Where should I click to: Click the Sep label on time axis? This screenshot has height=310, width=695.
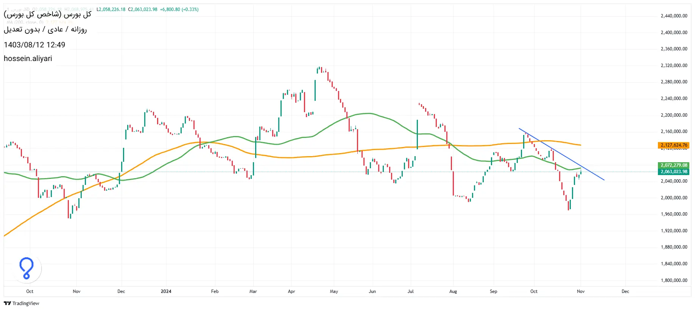coord(494,291)
